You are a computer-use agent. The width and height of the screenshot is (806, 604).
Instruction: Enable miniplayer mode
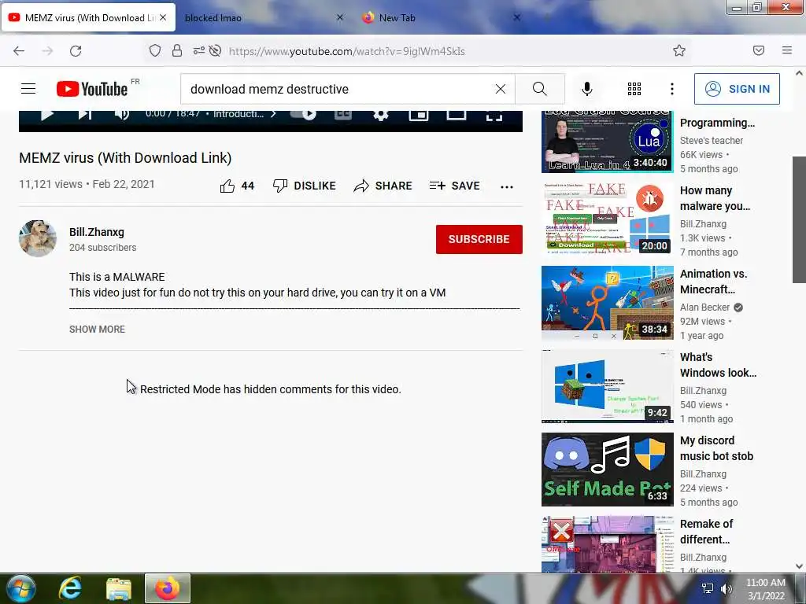point(419,114)
